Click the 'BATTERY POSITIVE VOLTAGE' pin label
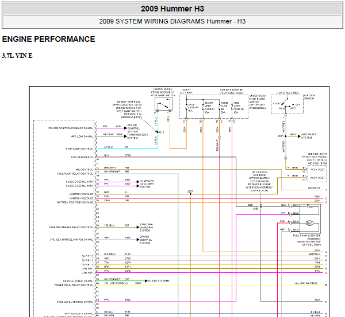Screen dimensions: 345x317 (x=75, y=202)
